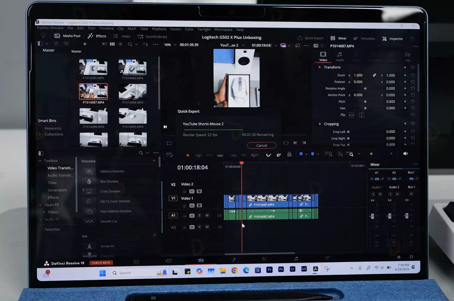
Task: Click the media pool search magnifier
Action: tap(130, 44)
